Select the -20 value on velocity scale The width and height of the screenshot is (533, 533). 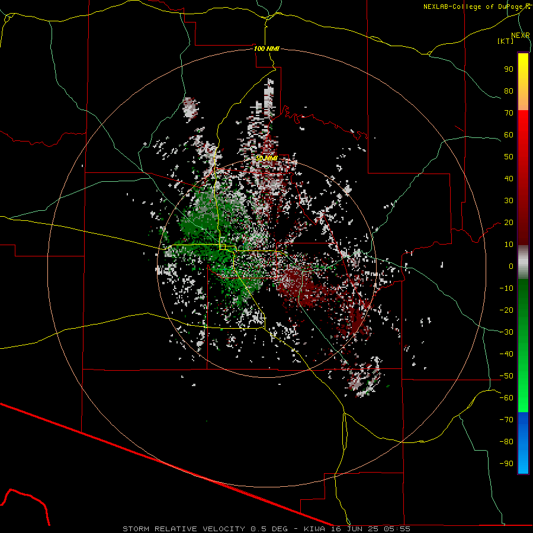point(506,310)
